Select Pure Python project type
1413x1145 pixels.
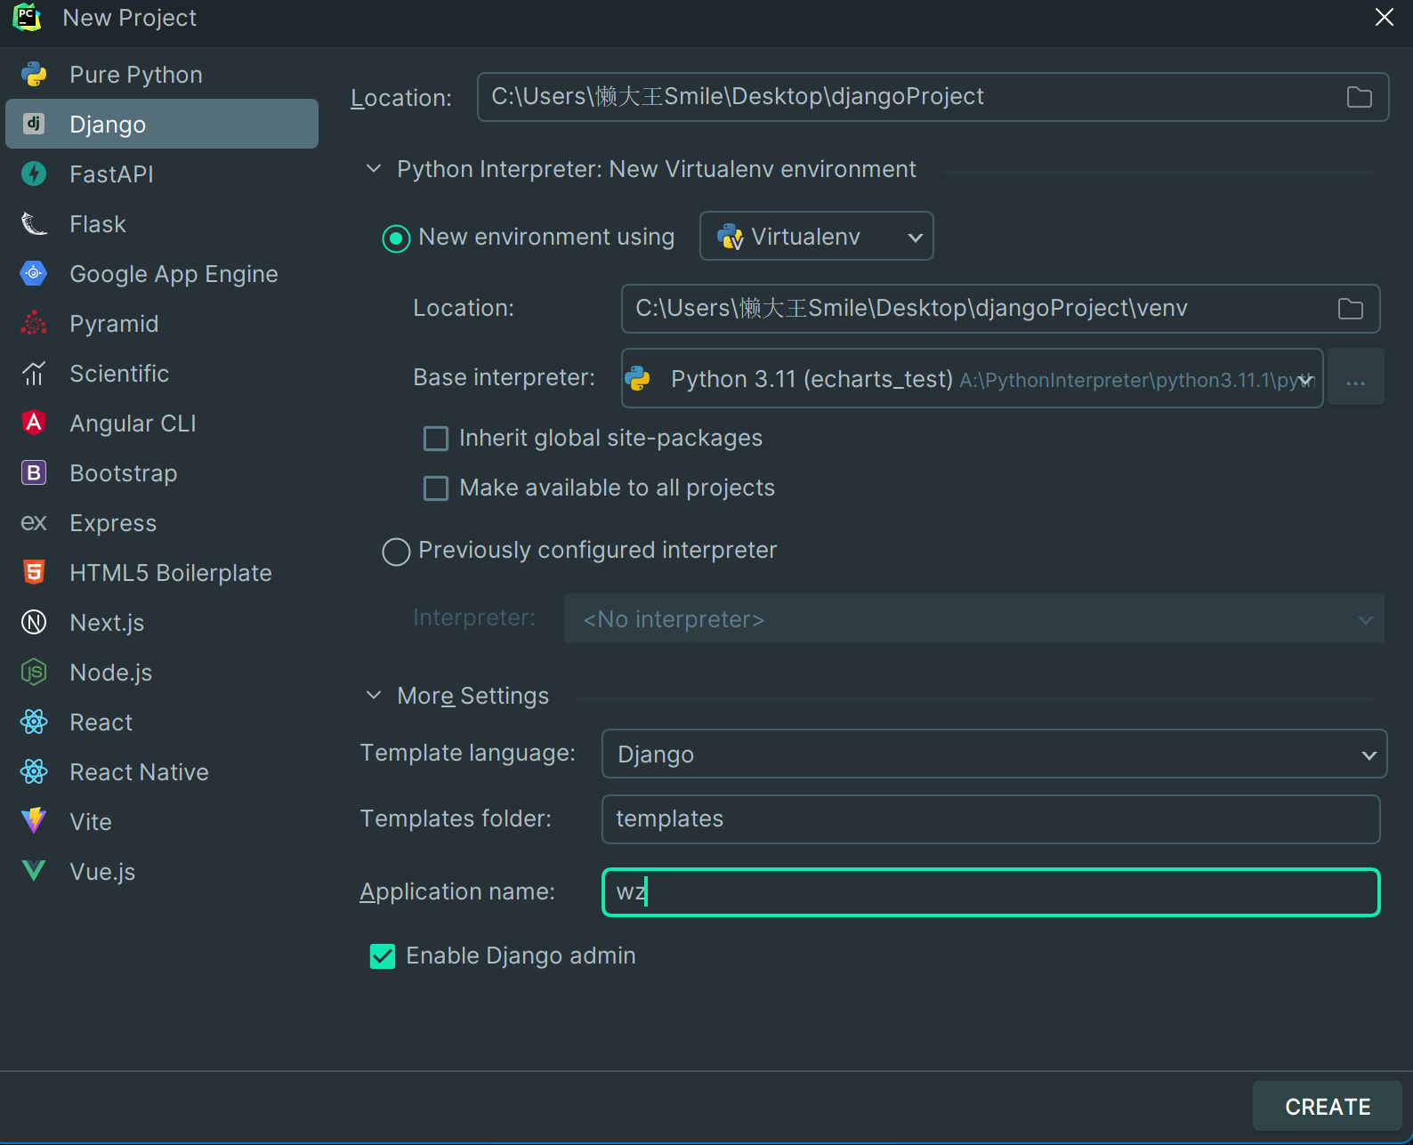point(136,75)
